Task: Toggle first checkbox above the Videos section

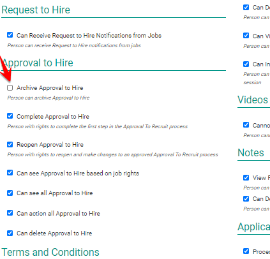Action: tap(246, 8)
